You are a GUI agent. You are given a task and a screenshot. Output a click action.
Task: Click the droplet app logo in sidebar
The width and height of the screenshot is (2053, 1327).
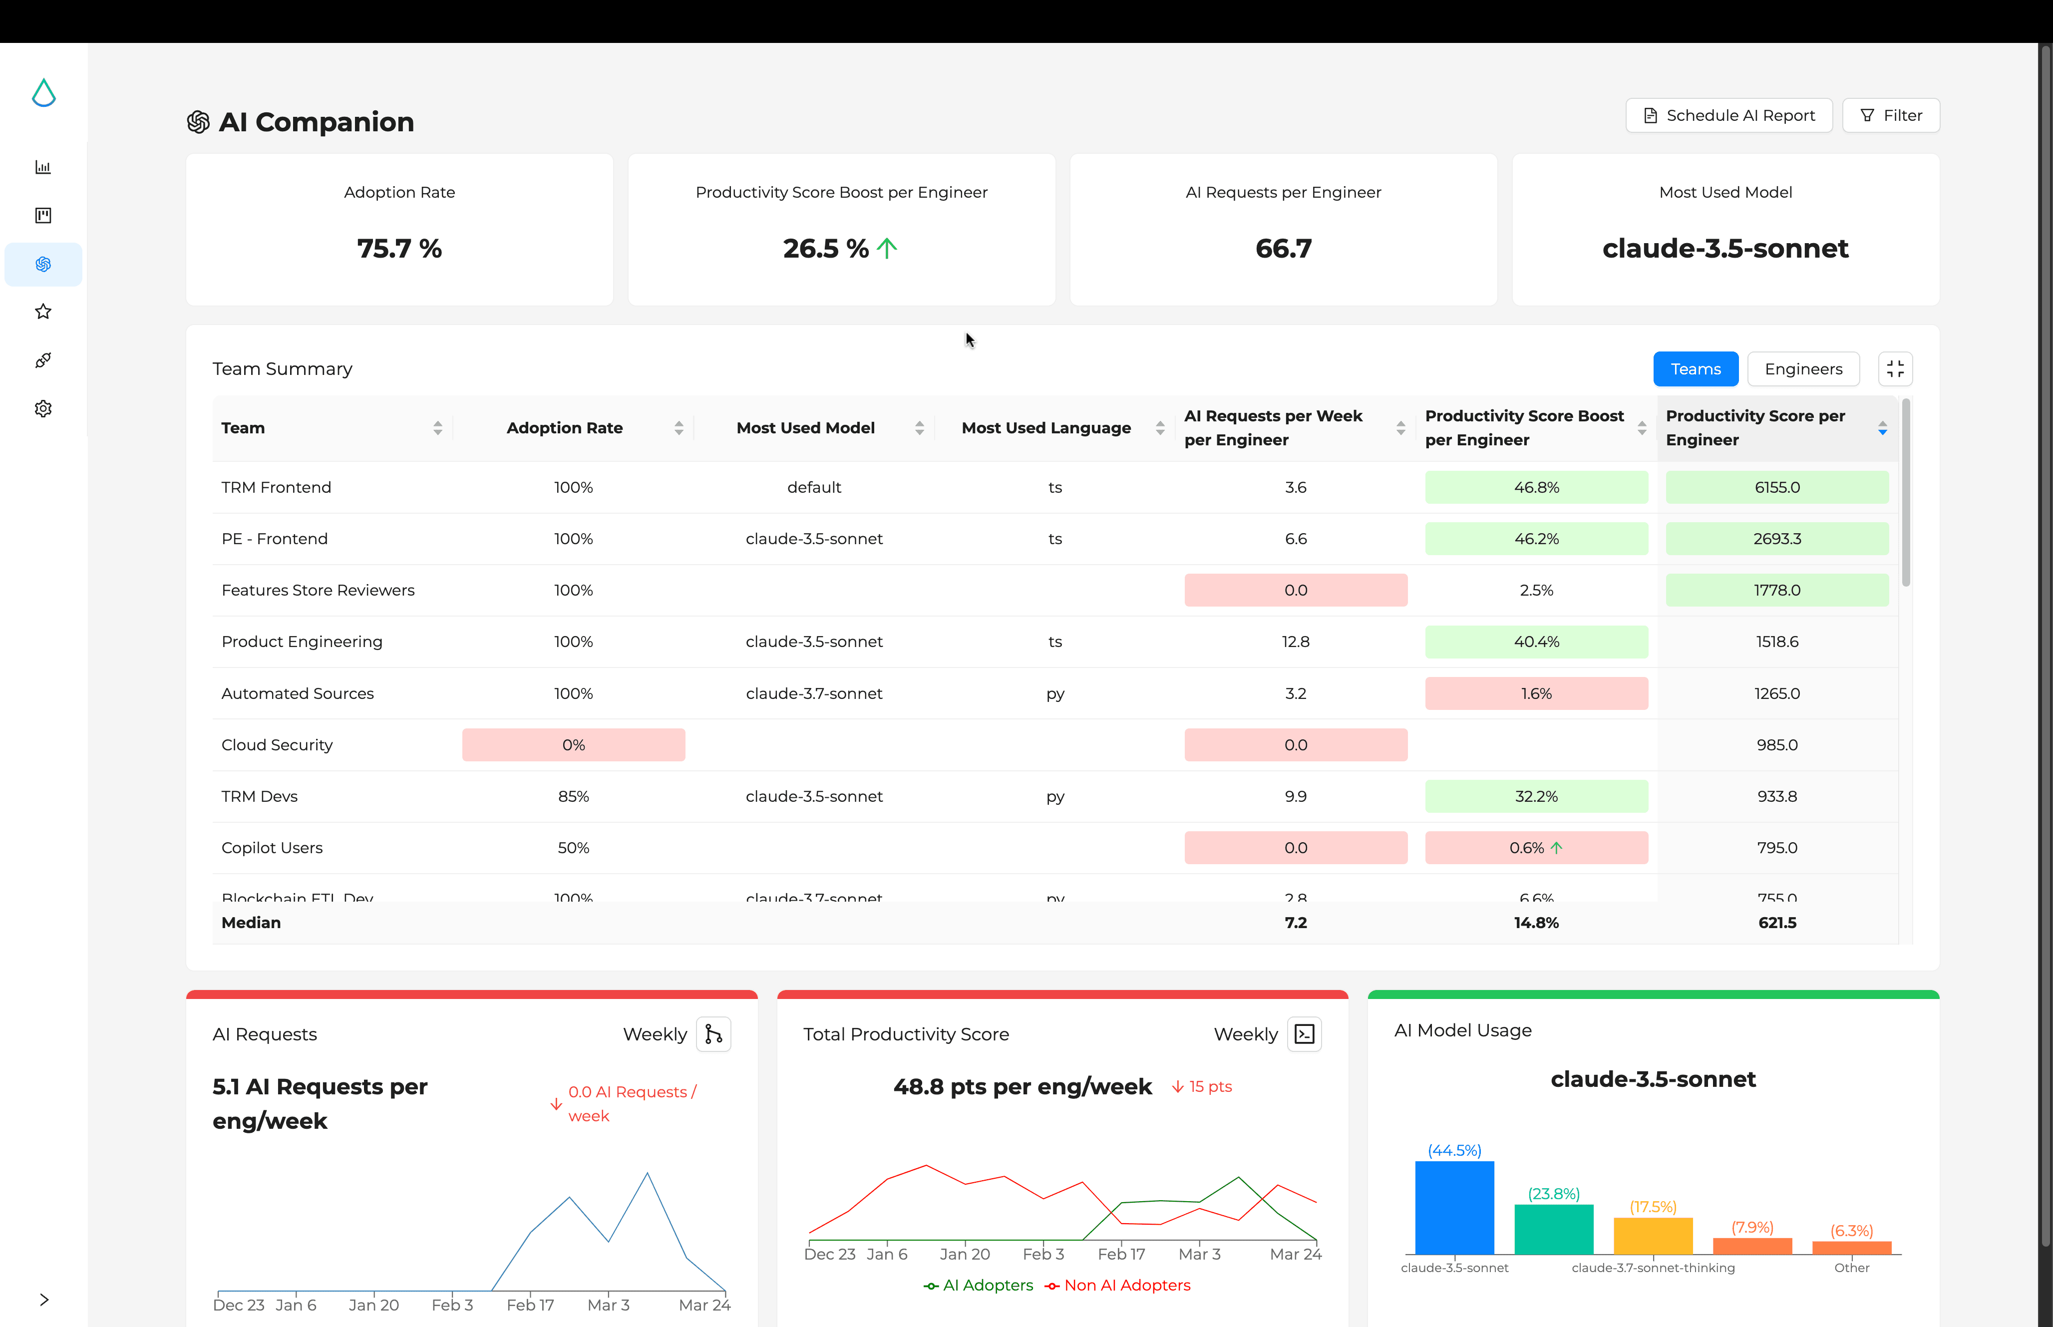click(x=43, y=93)
